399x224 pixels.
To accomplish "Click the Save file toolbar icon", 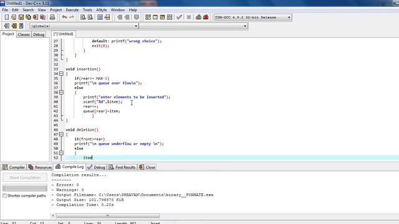I will (x=21, y=17).
